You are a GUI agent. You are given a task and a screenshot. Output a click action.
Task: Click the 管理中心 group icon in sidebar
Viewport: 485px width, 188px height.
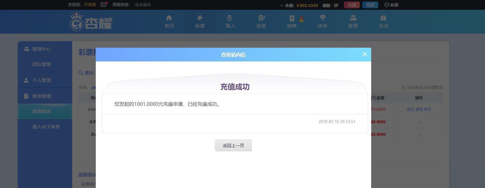[x=27, y=49]
